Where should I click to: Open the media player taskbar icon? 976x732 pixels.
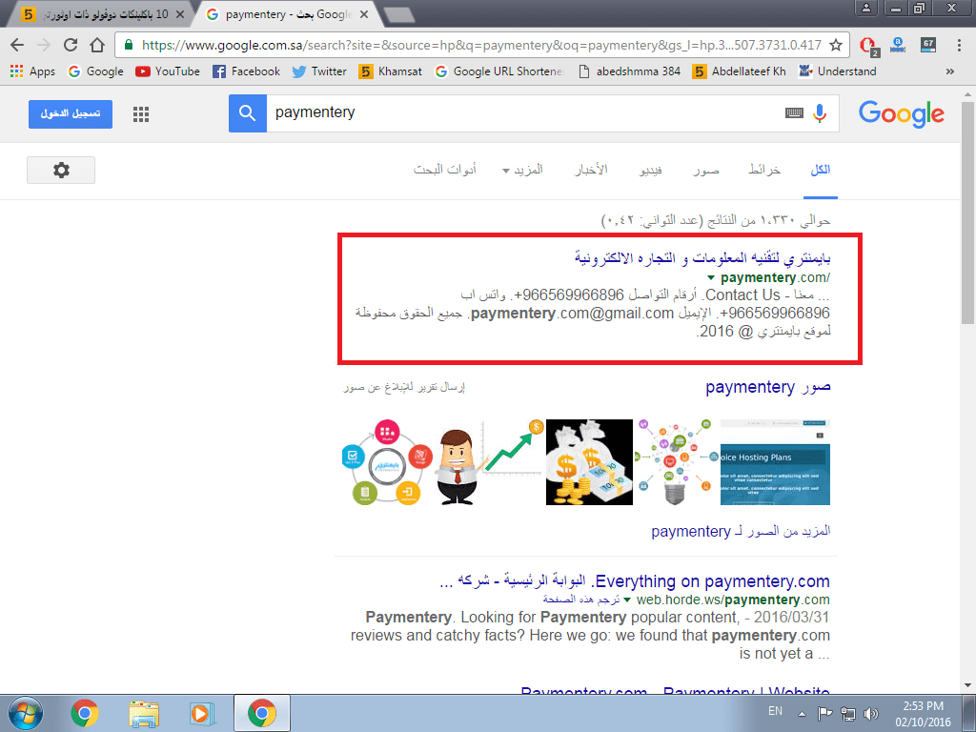(x=202, y=713)
